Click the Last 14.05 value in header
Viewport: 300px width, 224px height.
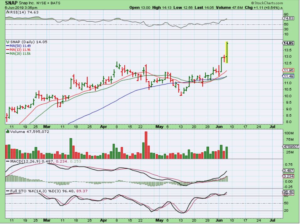(x=204, y=8)
